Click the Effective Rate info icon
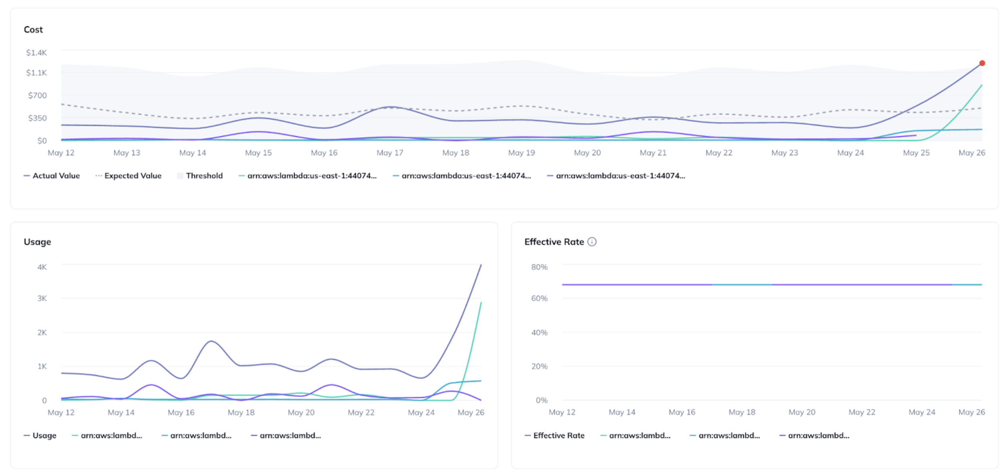The image size is (1007, 476). pos(592,242)
